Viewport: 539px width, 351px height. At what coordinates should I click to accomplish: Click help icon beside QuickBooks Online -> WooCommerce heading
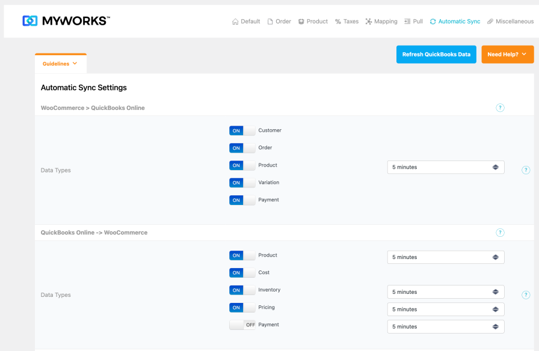(500, 233)
